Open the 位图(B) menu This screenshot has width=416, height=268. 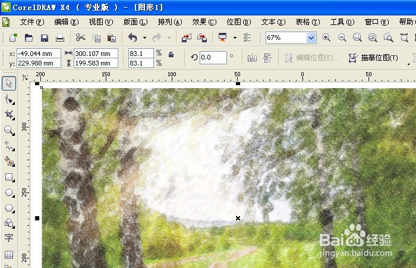239,22
